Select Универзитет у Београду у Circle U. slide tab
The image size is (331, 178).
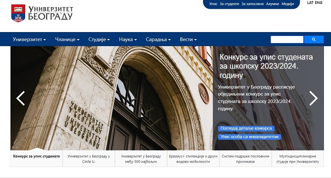pyautogui.click(x=89, y=159)
